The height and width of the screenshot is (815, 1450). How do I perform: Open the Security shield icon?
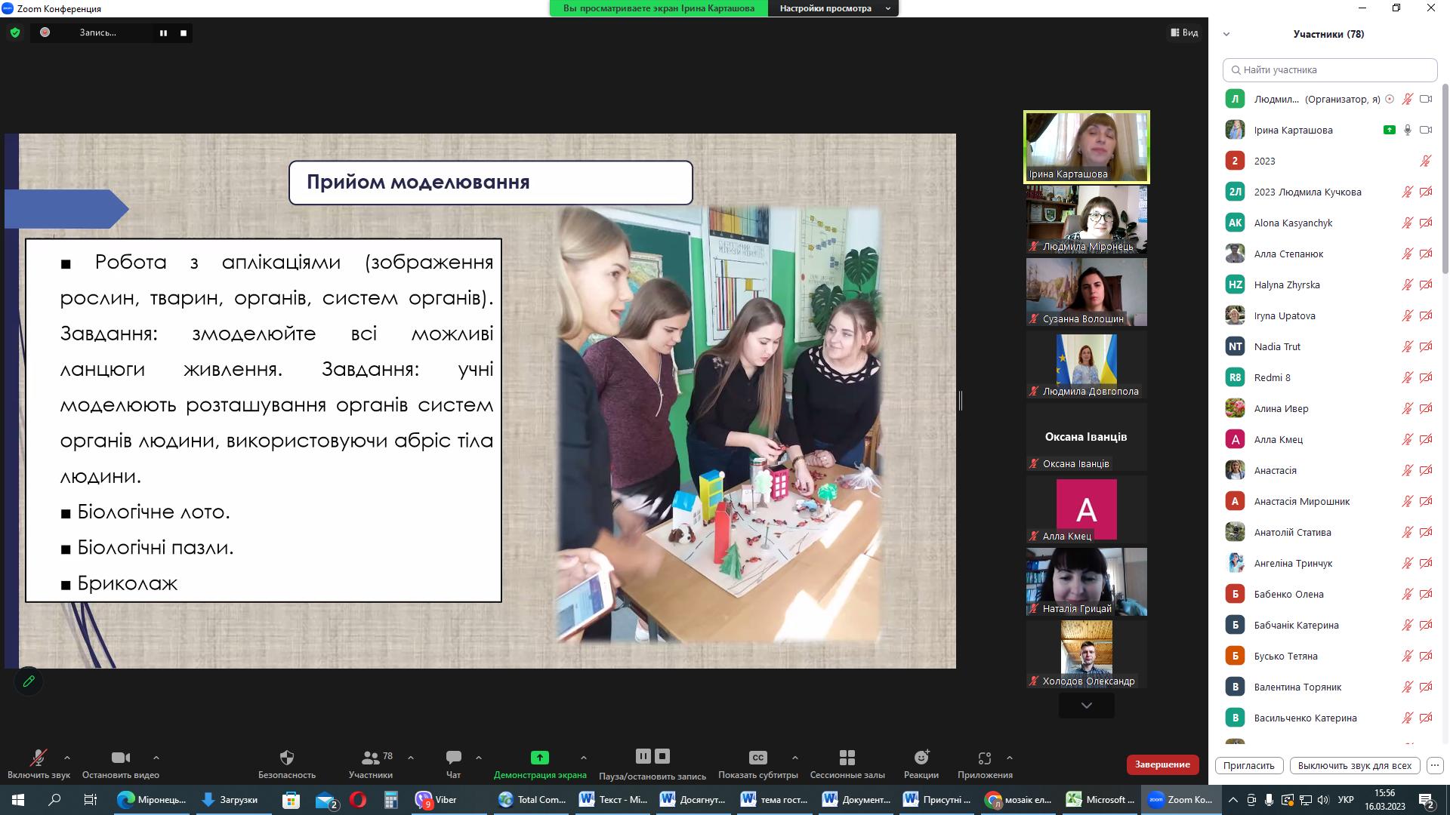[x=286, y=758]
